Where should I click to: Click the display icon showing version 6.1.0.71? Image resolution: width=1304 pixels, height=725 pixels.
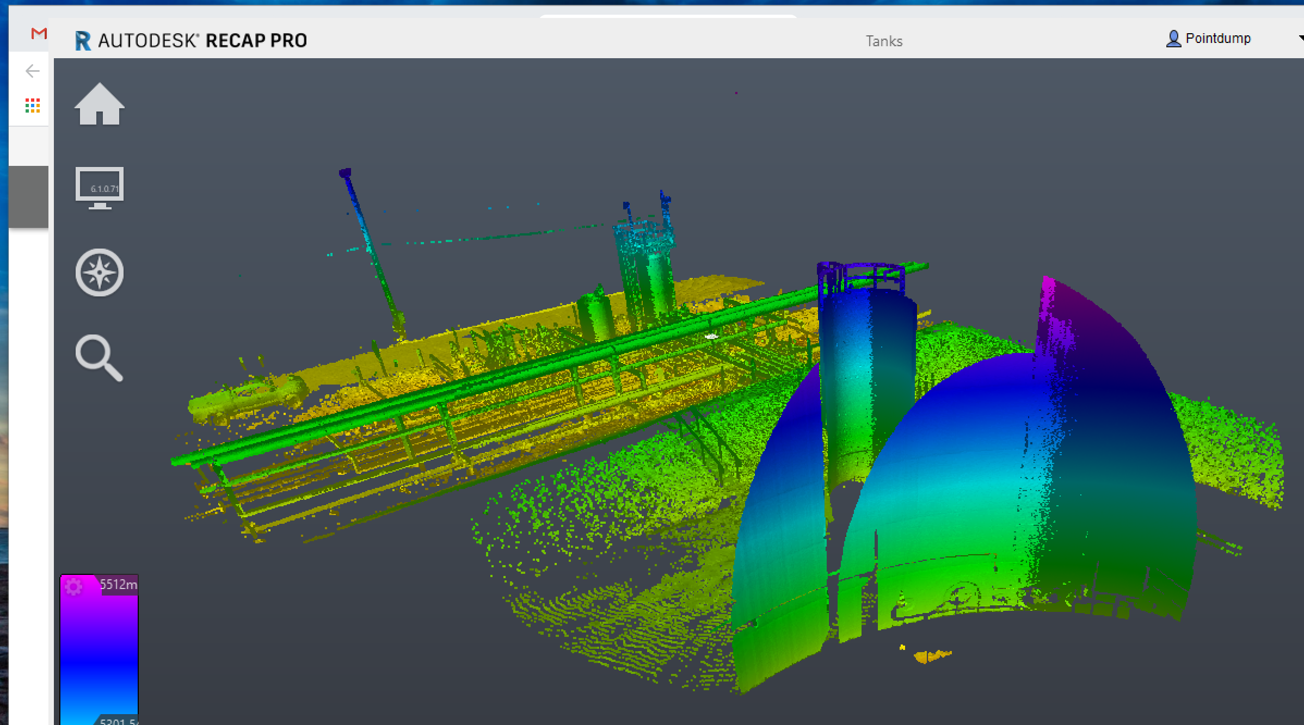coord(100,188)
